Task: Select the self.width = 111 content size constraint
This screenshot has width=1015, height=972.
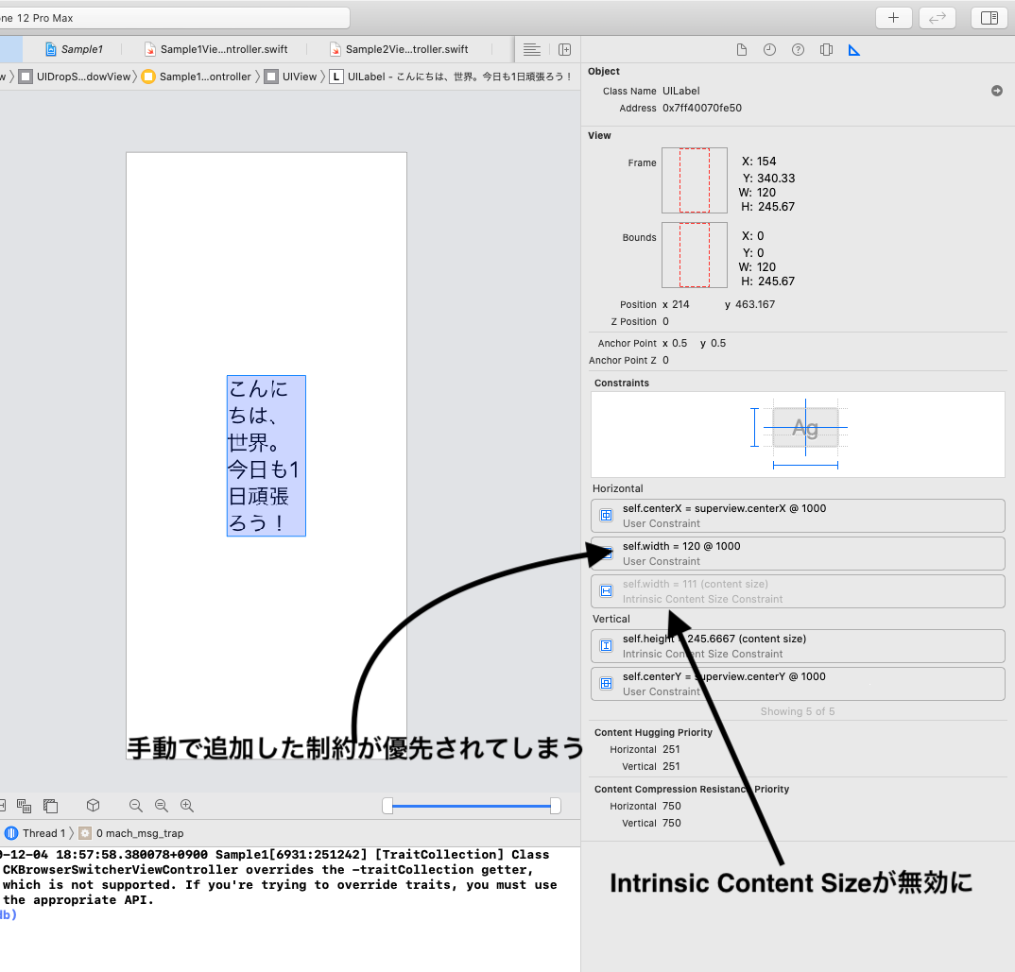Action: (798, 590)
